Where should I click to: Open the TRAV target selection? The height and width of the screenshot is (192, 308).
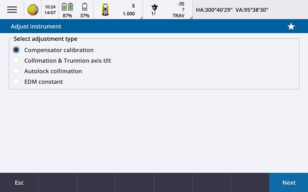178,16
